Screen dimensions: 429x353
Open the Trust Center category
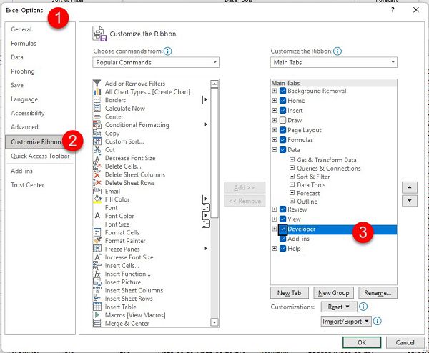[27, 185]
